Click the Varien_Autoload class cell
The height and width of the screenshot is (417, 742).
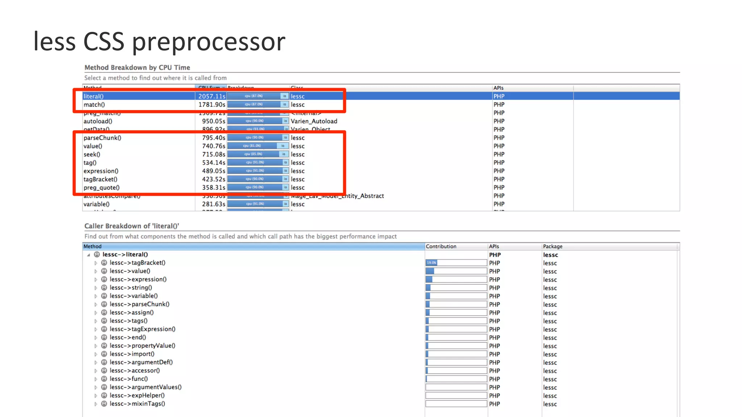[314, 121]
